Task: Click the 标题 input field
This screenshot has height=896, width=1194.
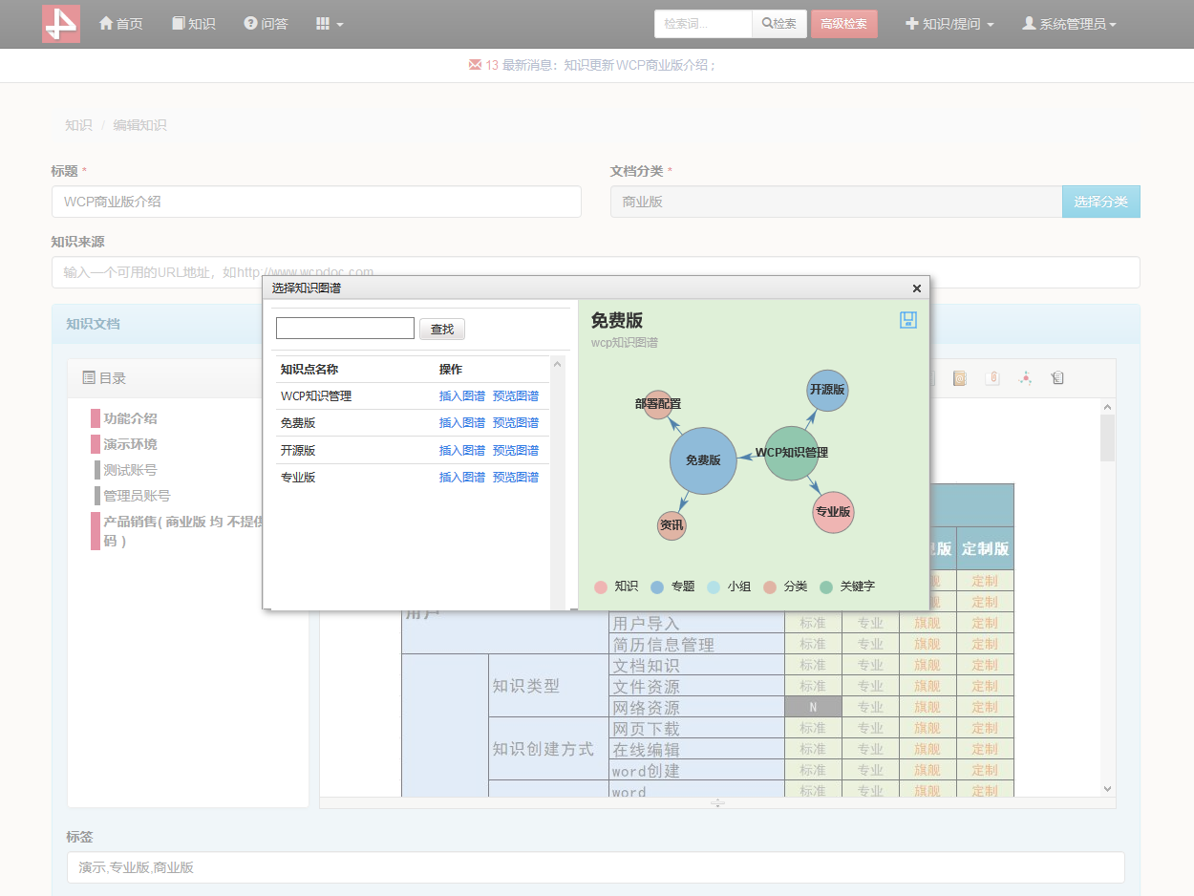Action: (316, 202)
